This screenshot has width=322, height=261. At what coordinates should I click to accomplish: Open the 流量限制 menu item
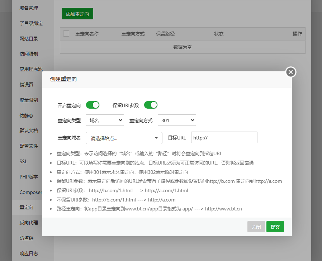click(29, 100)
